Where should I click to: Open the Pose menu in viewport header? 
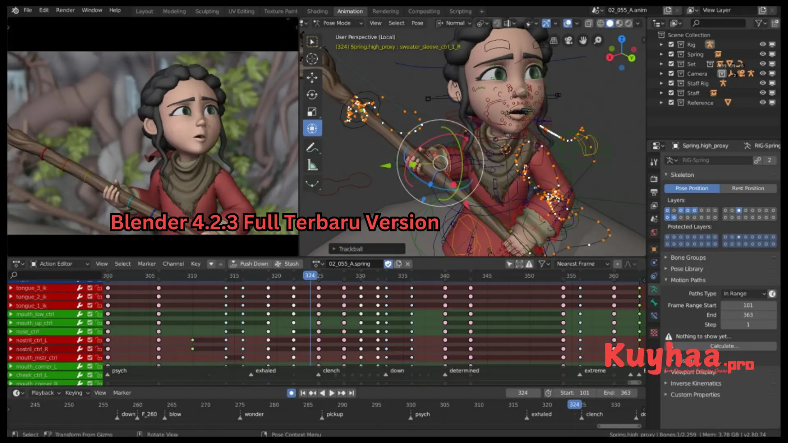tap(417, 23)
